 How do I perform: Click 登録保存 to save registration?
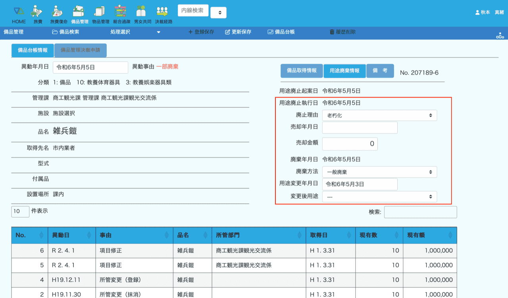[201, 32]
